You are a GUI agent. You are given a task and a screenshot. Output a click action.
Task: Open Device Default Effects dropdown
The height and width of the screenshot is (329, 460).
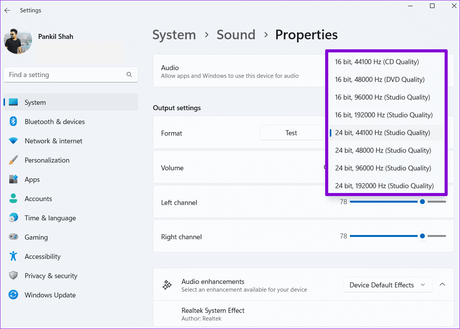click(x=388, y=285)
